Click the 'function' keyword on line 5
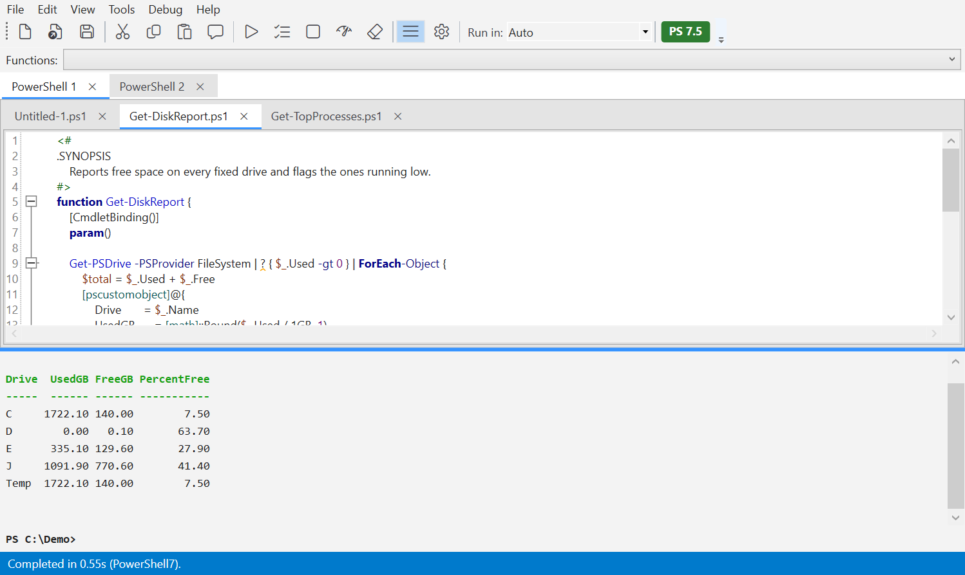 pyautogui.click(x=79, y=202)
